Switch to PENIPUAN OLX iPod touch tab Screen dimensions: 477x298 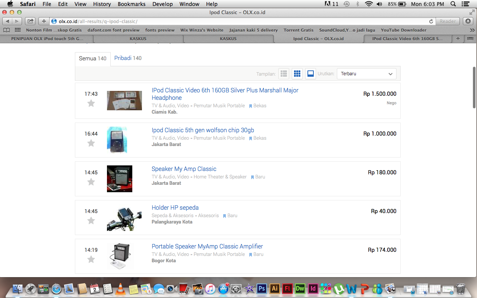pos(47,39)
